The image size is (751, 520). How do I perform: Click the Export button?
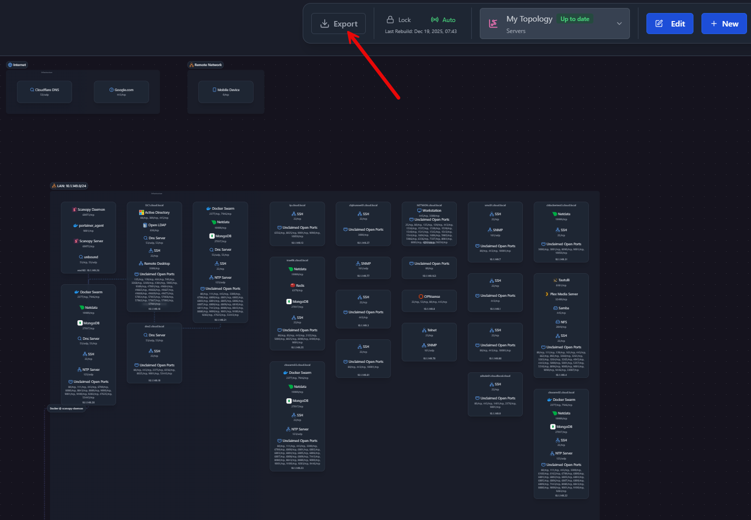[x=338, y=24]
